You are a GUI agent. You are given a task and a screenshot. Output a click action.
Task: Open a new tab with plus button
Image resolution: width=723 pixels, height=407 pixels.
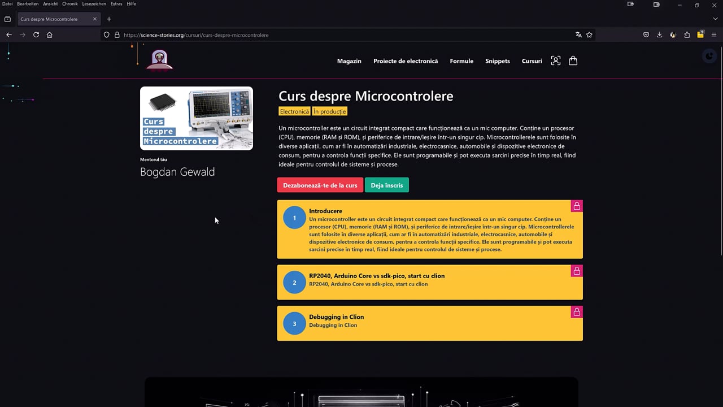coord(109,19)
